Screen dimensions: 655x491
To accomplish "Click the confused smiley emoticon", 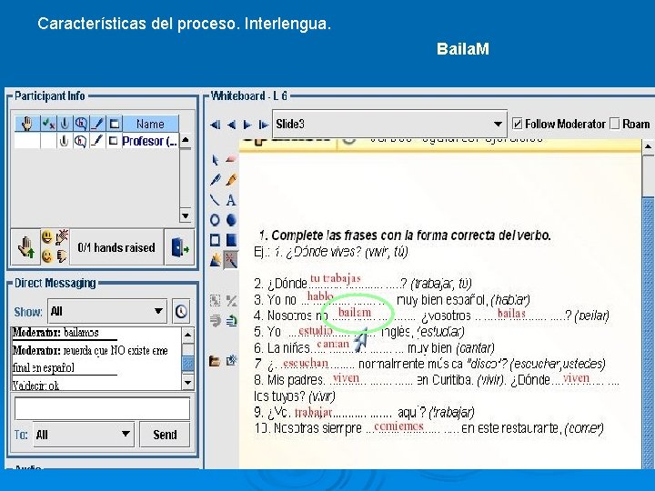I will click(x=47, y=256).
